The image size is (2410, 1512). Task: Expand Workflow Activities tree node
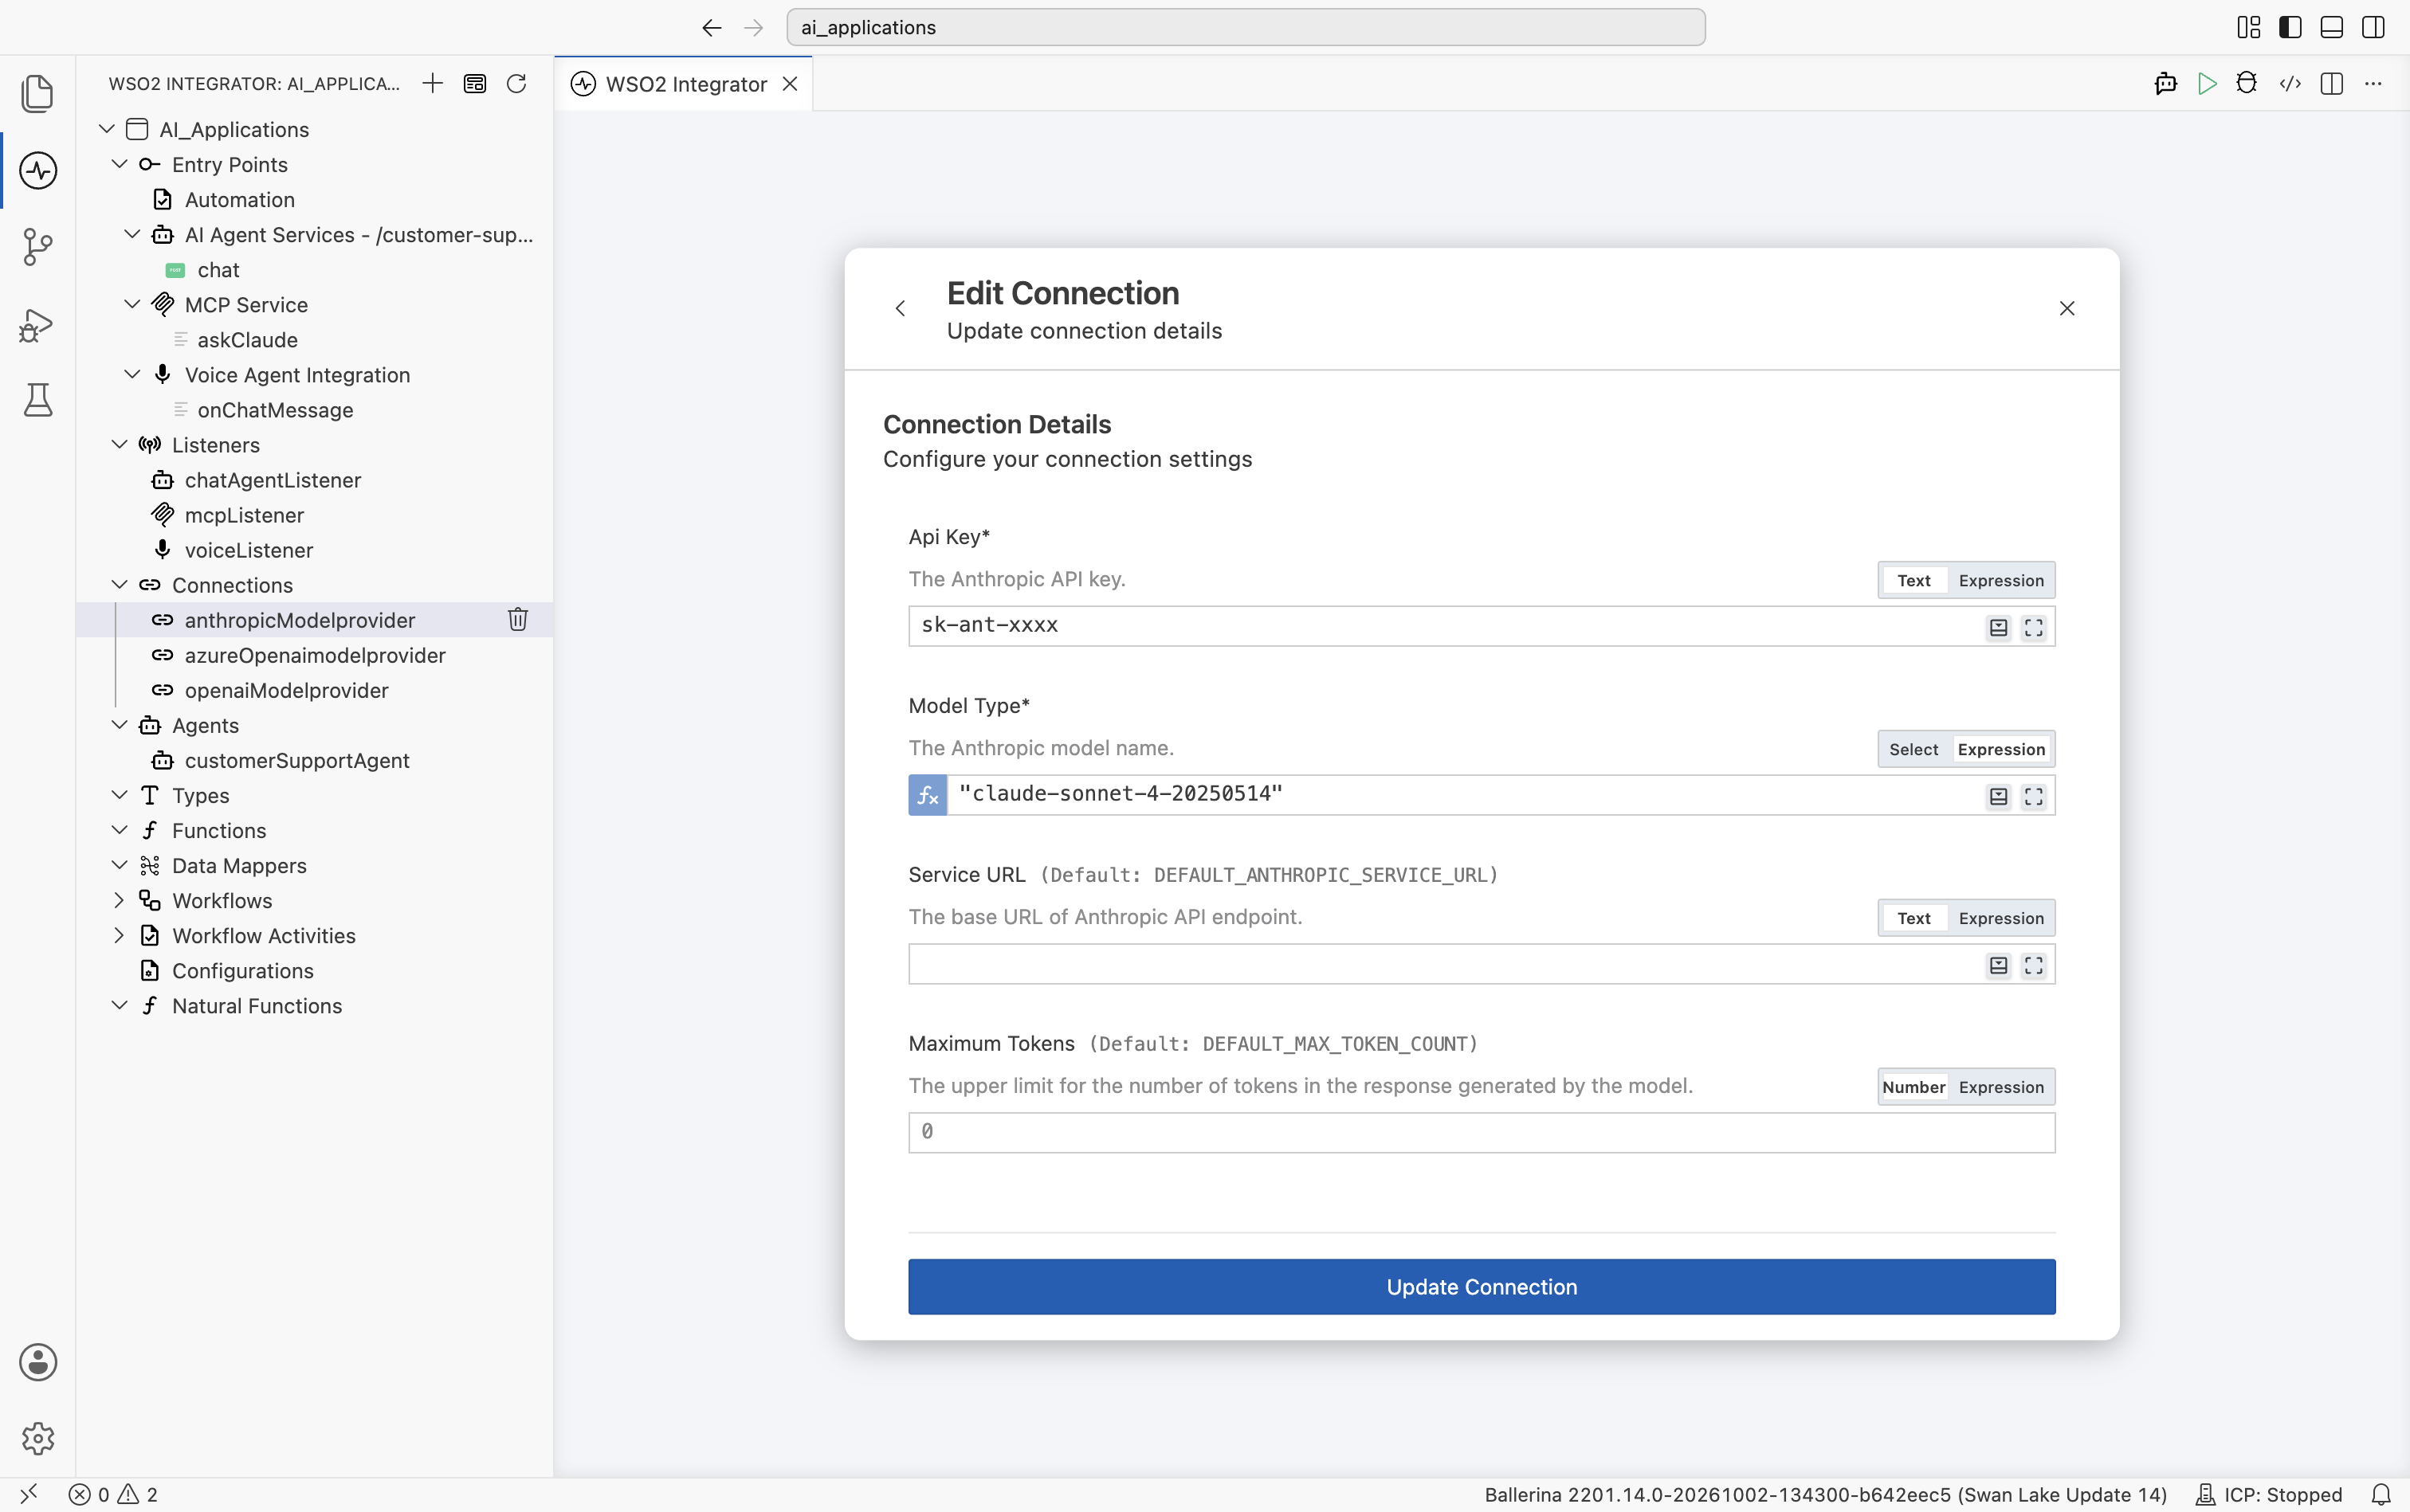tap(119, 935)
